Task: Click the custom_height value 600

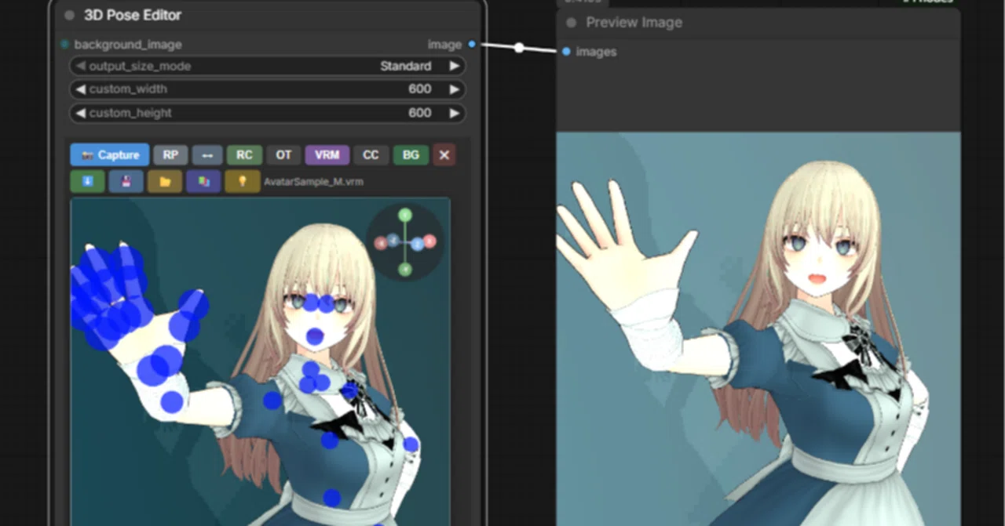Action: (420, 113)
